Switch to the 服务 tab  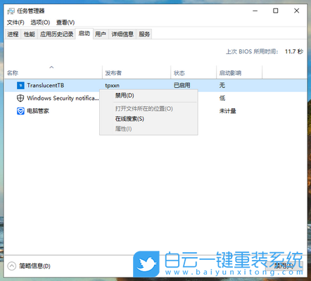click(144, 34)
